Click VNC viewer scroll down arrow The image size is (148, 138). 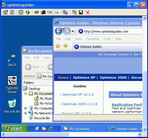click(145, 129)
